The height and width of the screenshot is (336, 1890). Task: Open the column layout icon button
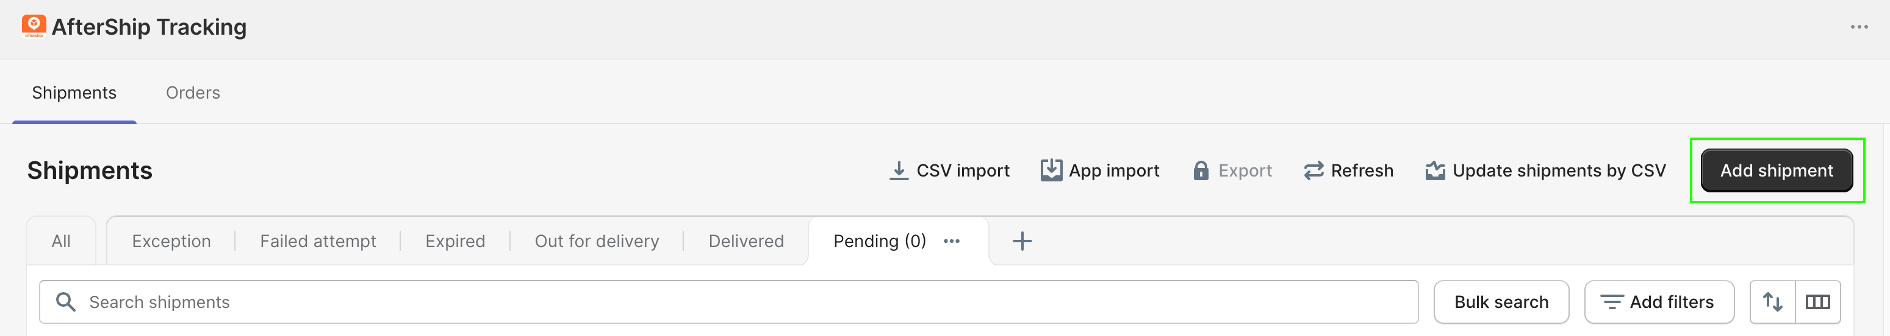point(1817,301)
